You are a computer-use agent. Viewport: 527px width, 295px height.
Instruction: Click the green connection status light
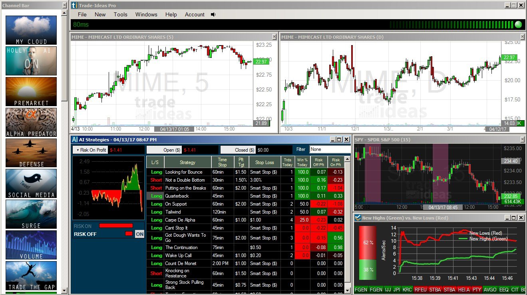518,24
